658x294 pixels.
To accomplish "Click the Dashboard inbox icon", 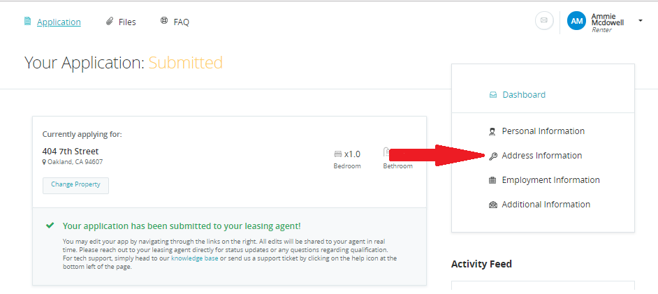I will tap(492, 95).
